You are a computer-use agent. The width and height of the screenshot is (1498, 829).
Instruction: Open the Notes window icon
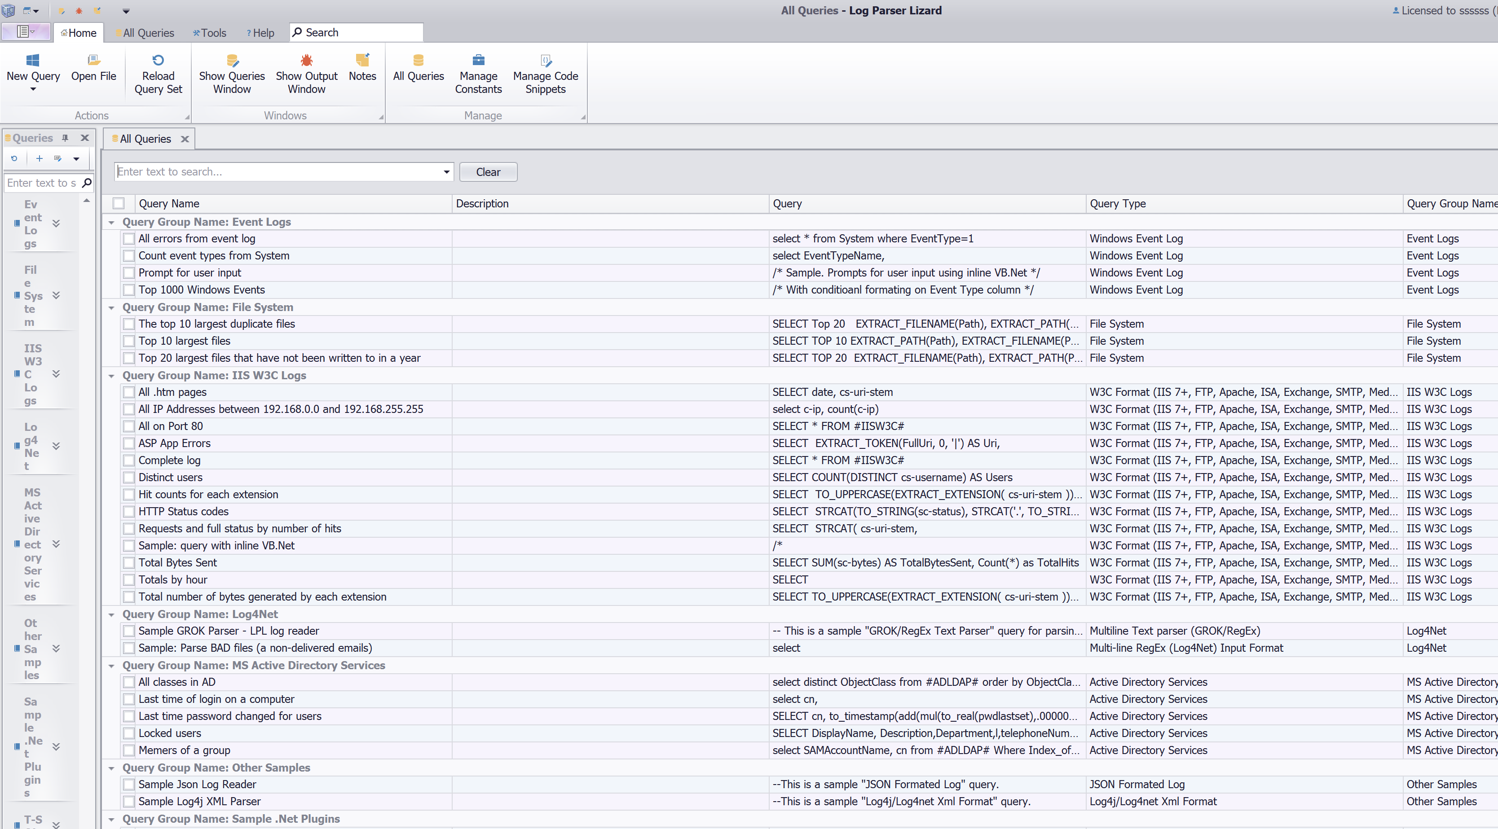362,61
